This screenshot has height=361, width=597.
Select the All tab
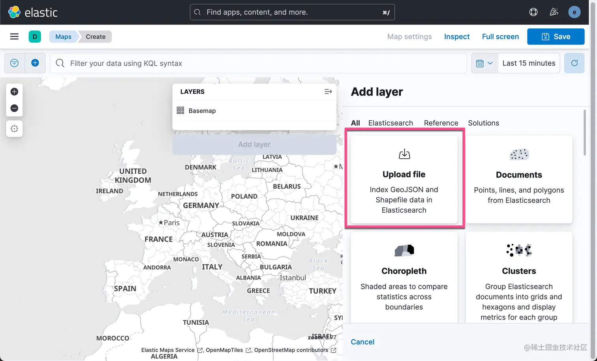click(355, 123)
